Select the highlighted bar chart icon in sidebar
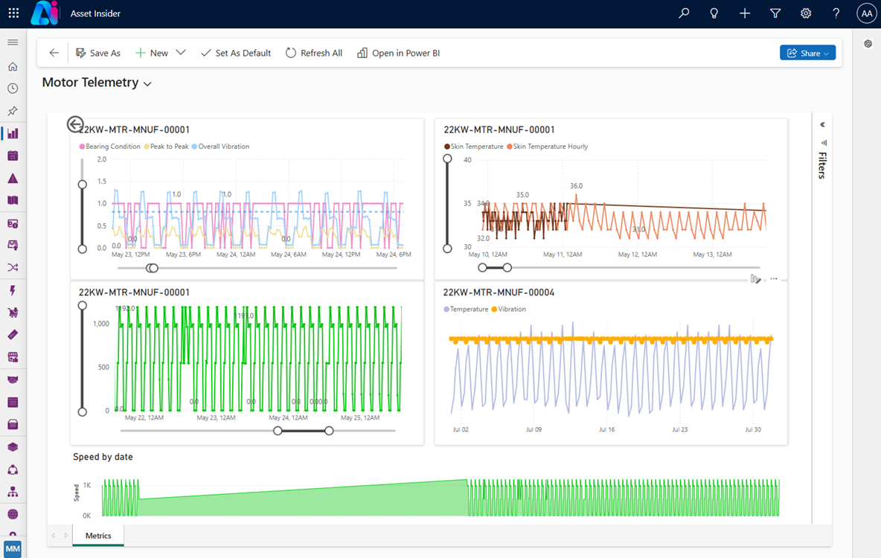 coord(12,133)
